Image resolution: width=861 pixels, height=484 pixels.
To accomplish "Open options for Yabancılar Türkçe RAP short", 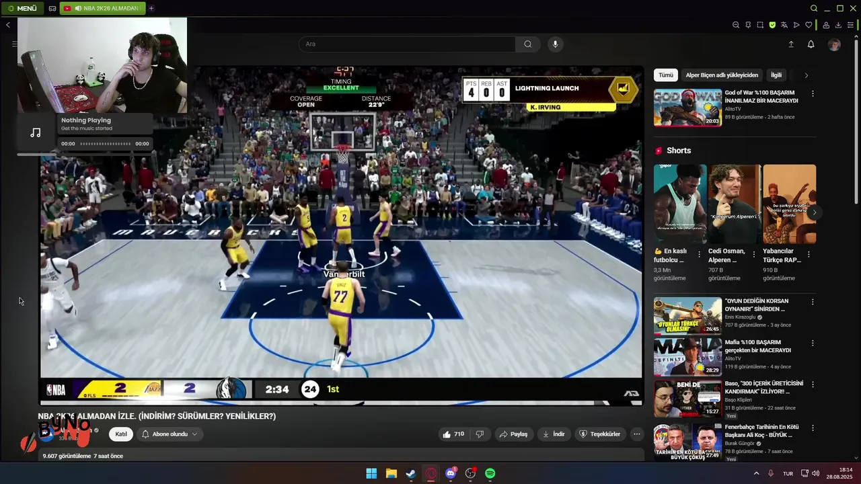I will [x=809, y=255].
